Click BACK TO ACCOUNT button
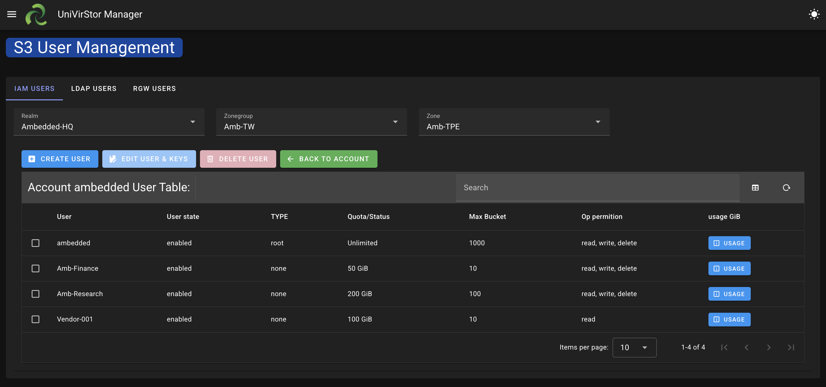 pos(329,159)
